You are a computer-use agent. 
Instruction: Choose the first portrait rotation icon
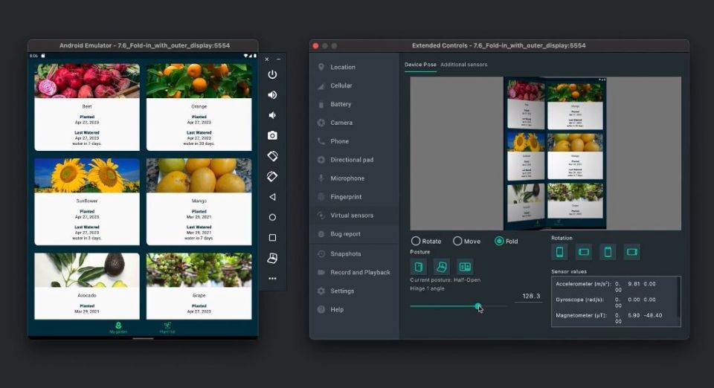coord(560,252)
